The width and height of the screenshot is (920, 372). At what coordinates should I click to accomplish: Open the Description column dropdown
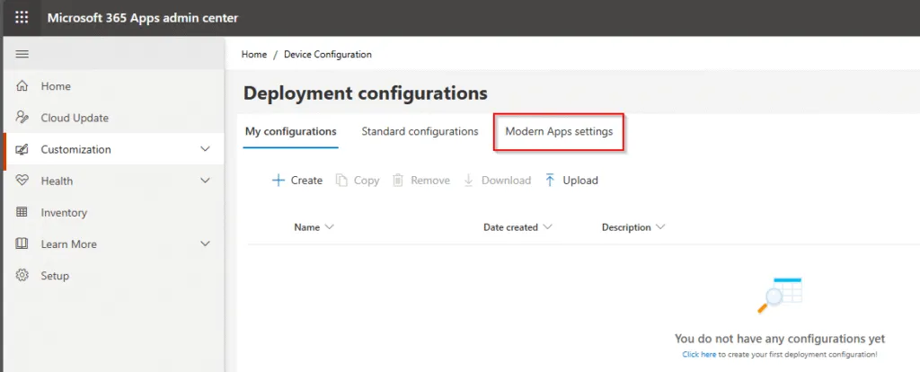(x=660, y=227)
